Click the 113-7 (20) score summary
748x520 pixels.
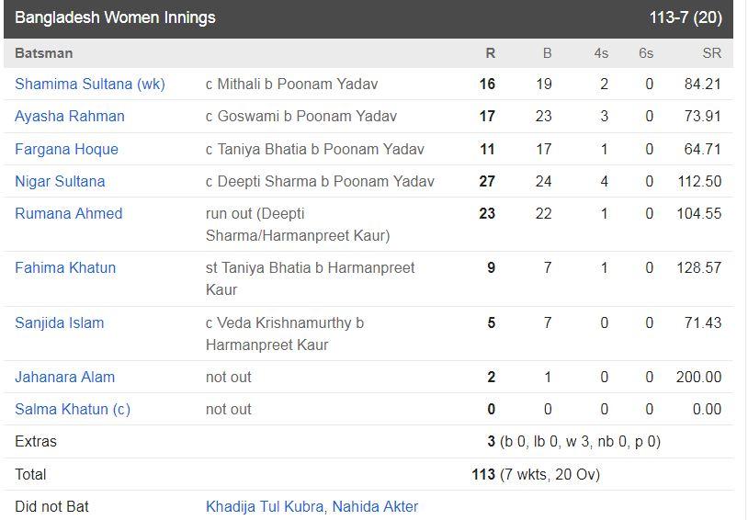pos(686,17)
